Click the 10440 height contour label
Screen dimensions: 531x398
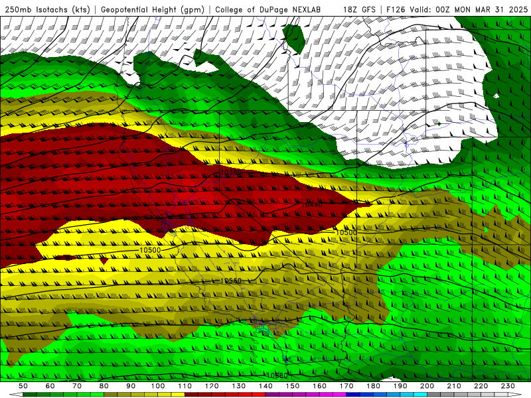311,204
